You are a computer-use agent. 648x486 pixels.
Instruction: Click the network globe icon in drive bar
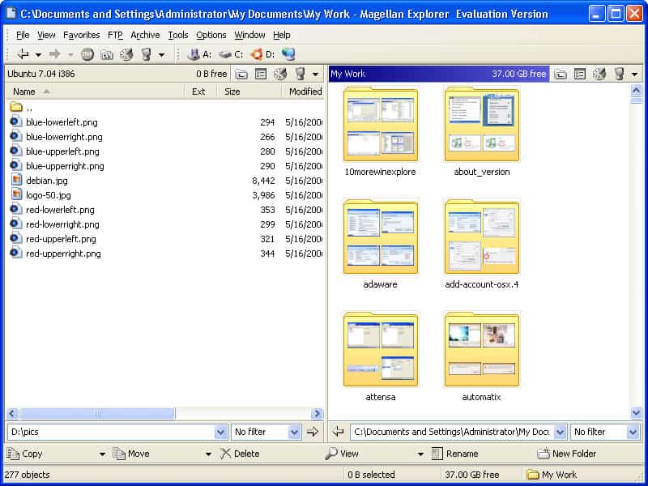coord(288,54)
